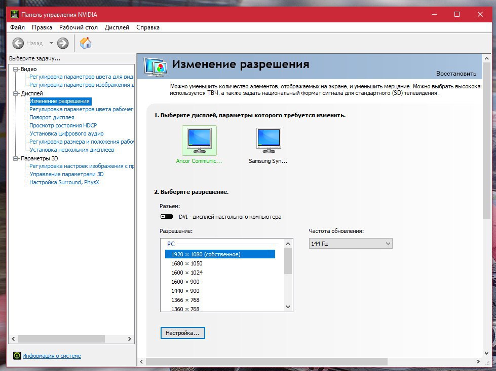Go to the Home page icon
Screen dimensions: 496x371
click(86, 43)
